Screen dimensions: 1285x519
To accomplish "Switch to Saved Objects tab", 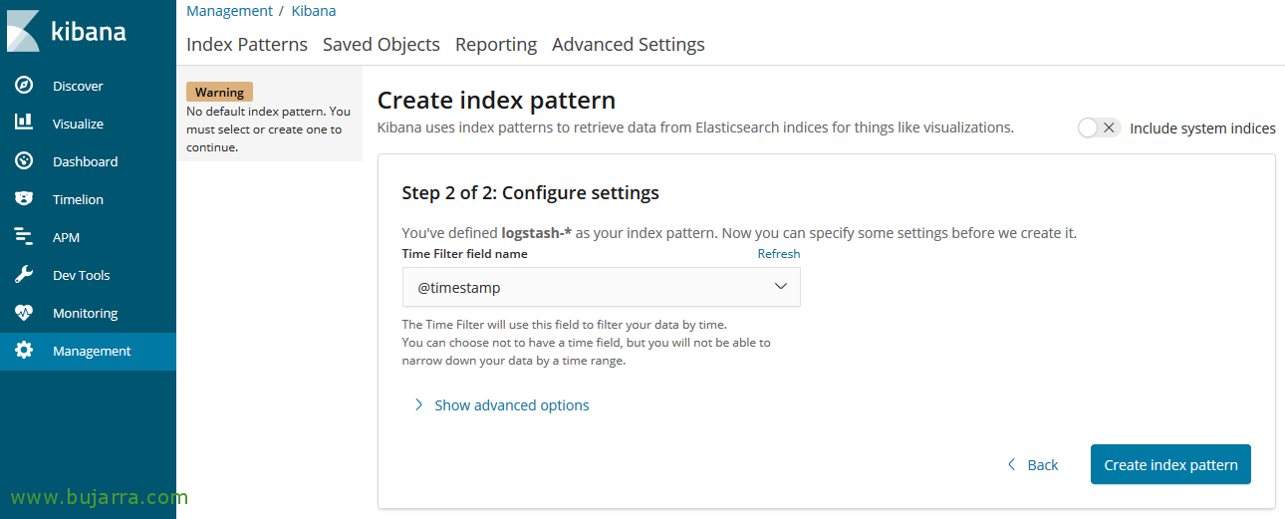I will pyautogui.click(x=381, y=45).
